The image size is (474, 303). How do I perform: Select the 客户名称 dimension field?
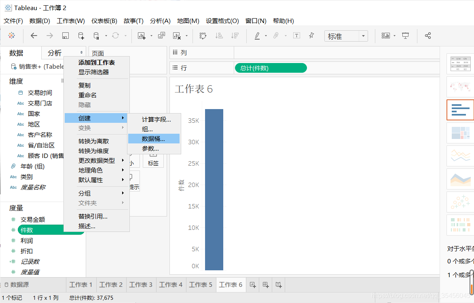[x=40, y=135]
